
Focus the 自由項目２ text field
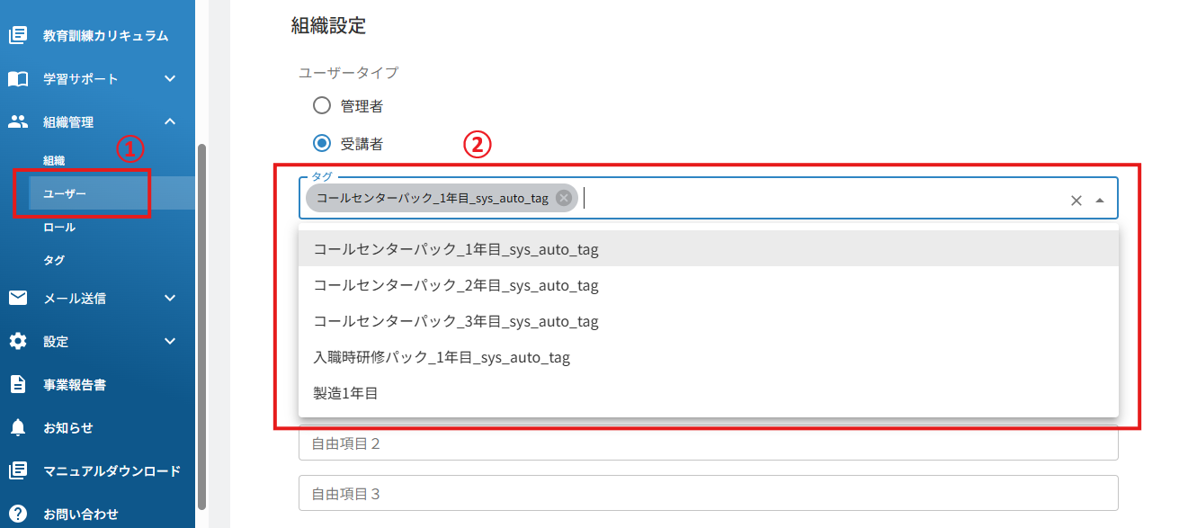coord(709,443)
